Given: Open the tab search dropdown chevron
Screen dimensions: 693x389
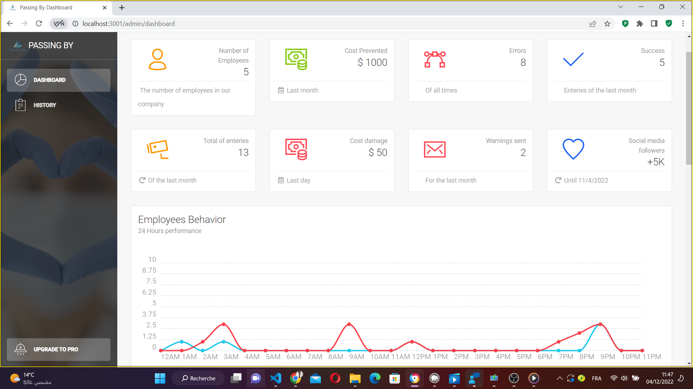Looking at the screenshot, I should coord(620,7).
